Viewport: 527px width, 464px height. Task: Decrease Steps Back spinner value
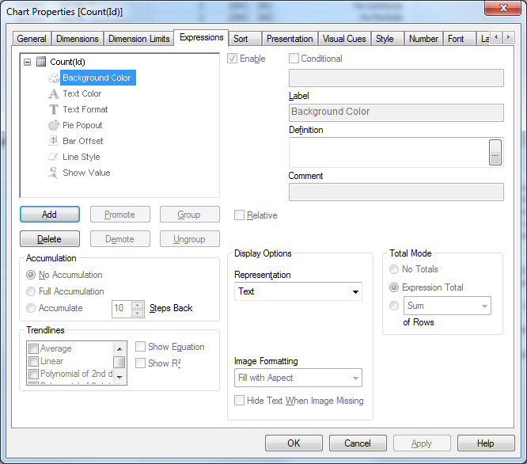137,313
